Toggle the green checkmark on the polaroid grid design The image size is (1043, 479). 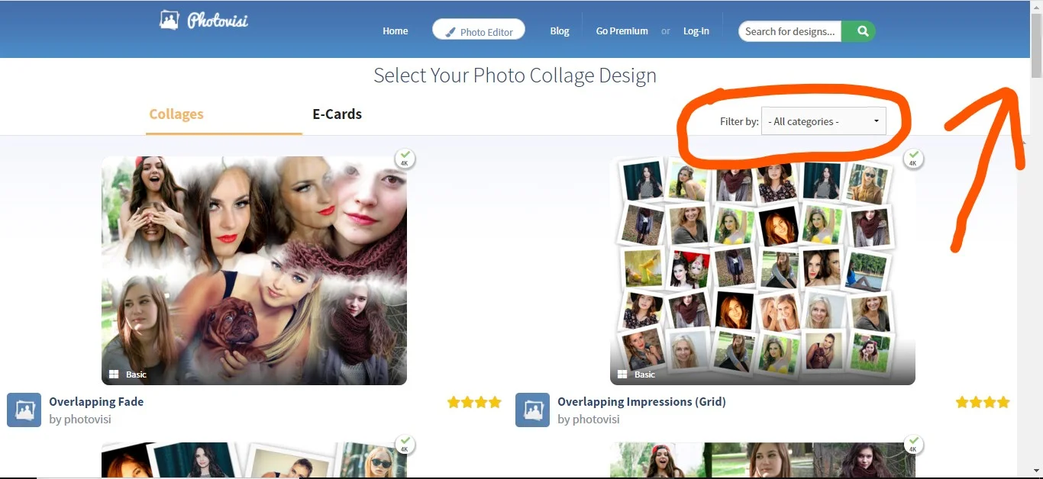[x=913, y=155]
